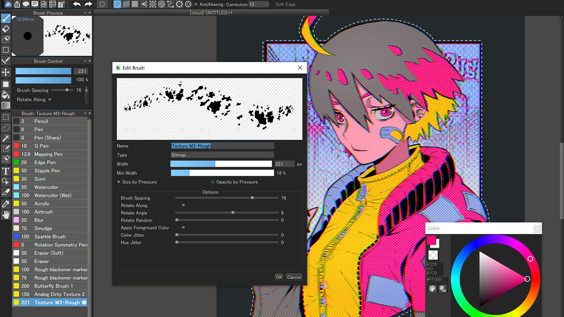Image resolution: width=564 pixels, height=317 pixels.
Task: Toggle Rotate Along in brush options
Action: click(x=183, y=205)
